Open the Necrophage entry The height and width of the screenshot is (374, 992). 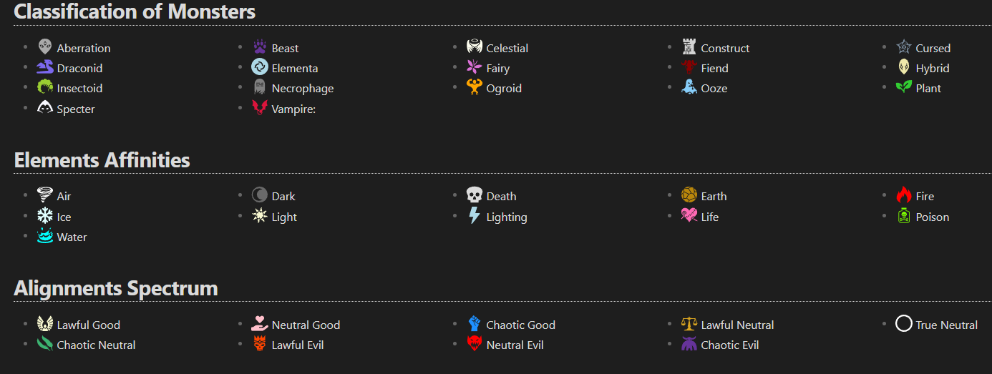point(303,89)
